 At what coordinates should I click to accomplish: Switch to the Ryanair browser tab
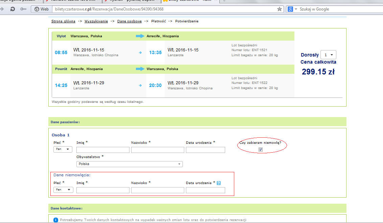click(x=132, y=1)
